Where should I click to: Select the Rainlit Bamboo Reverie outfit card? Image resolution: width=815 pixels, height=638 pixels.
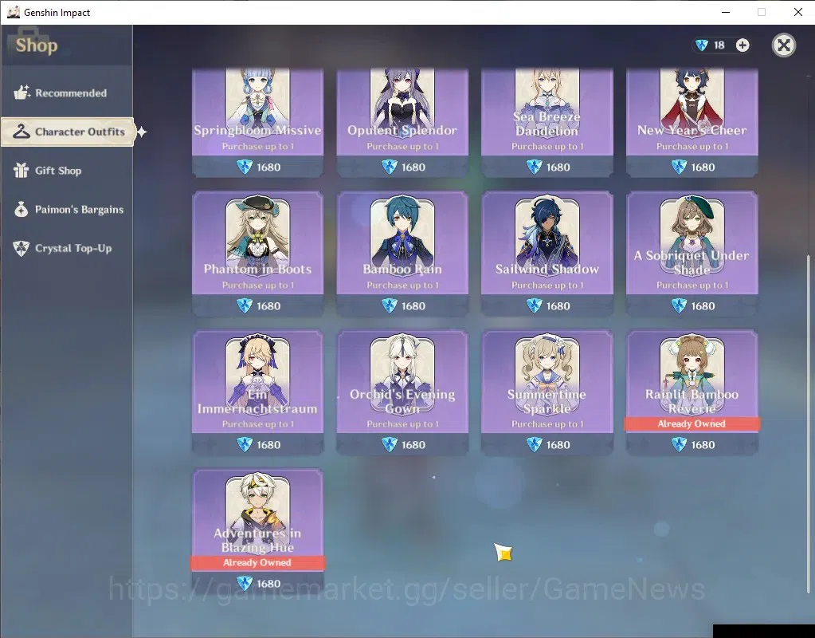(x=692, y=392)
